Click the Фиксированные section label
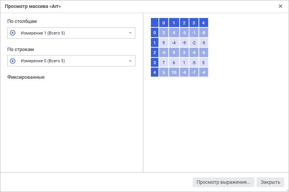Image resolution: width=289 pixels, height=192 pixels. [26, 77]
